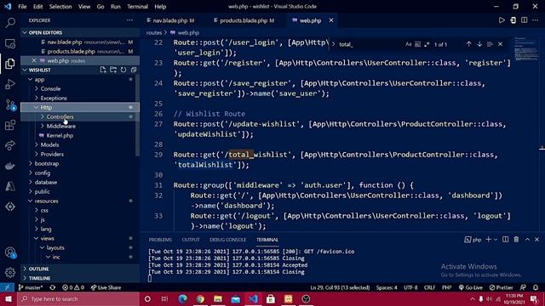Open the Explorer view in activity bar
This screenshot has width=545, height=306.
coord(10,64)
